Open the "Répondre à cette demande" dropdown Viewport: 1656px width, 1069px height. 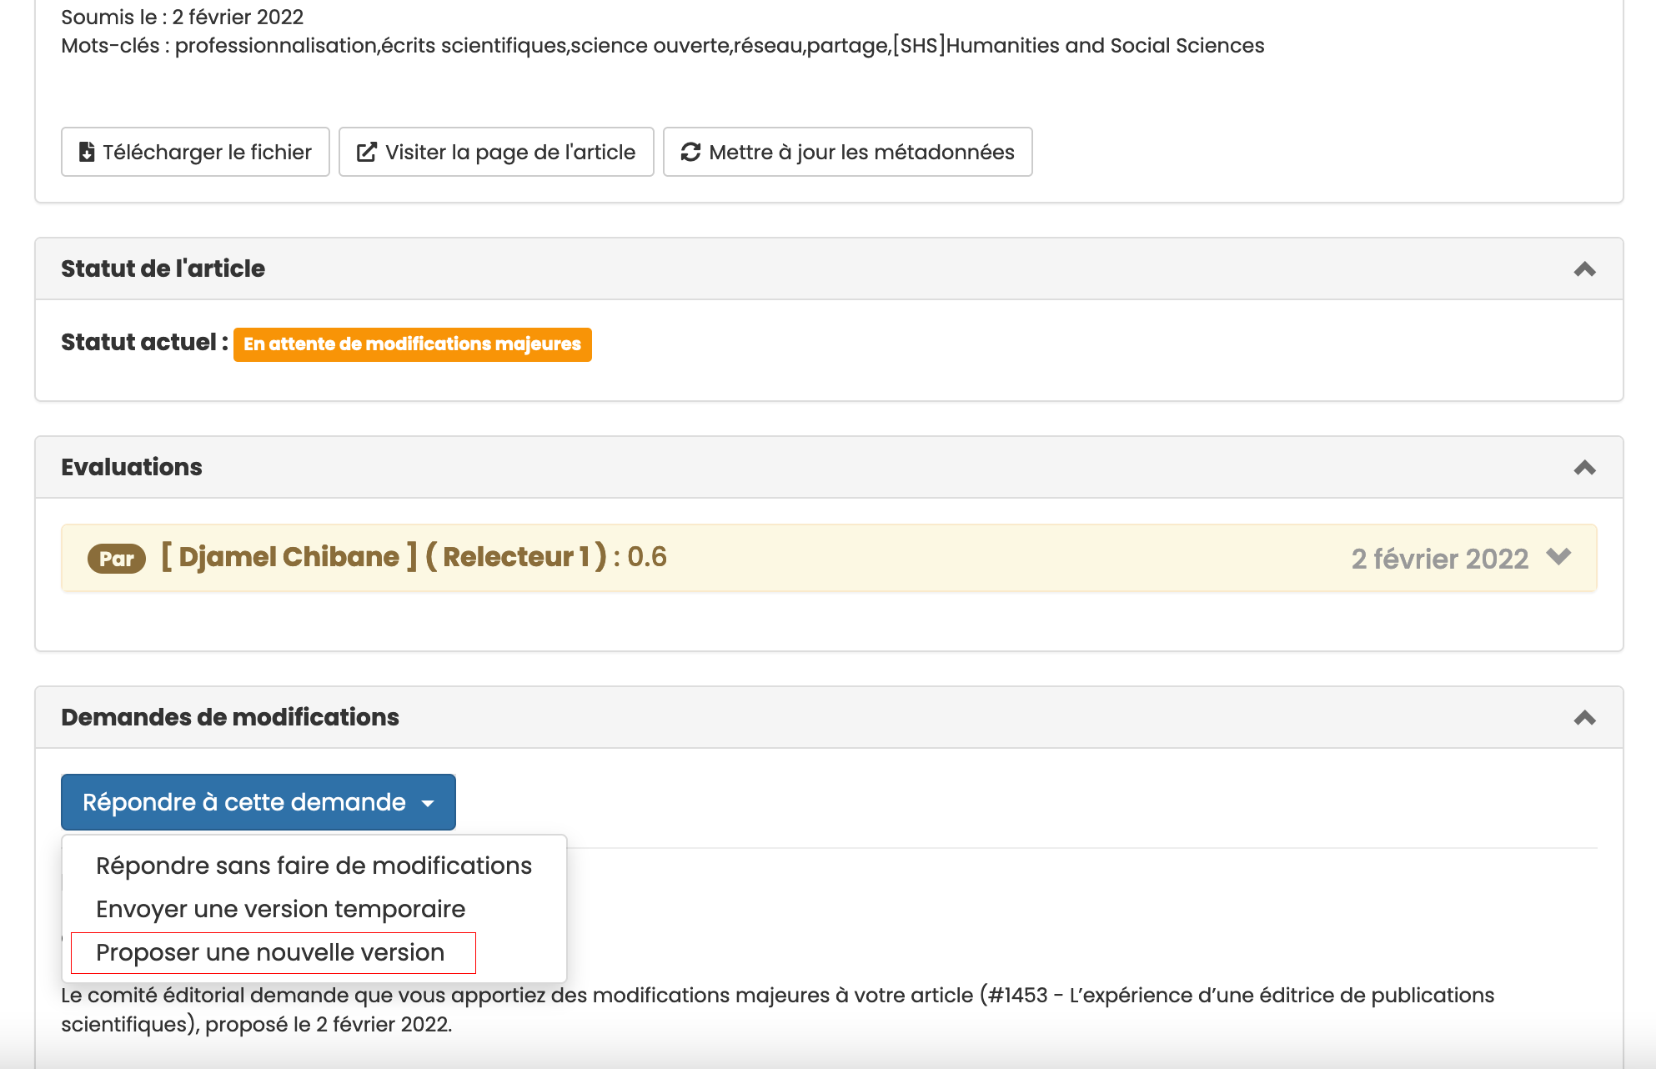tap(258, 801)
